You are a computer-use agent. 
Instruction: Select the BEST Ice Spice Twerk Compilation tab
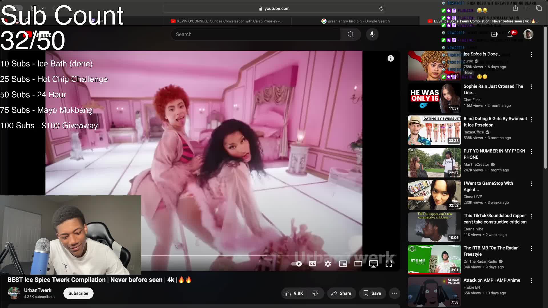click(x=483, y=21)
